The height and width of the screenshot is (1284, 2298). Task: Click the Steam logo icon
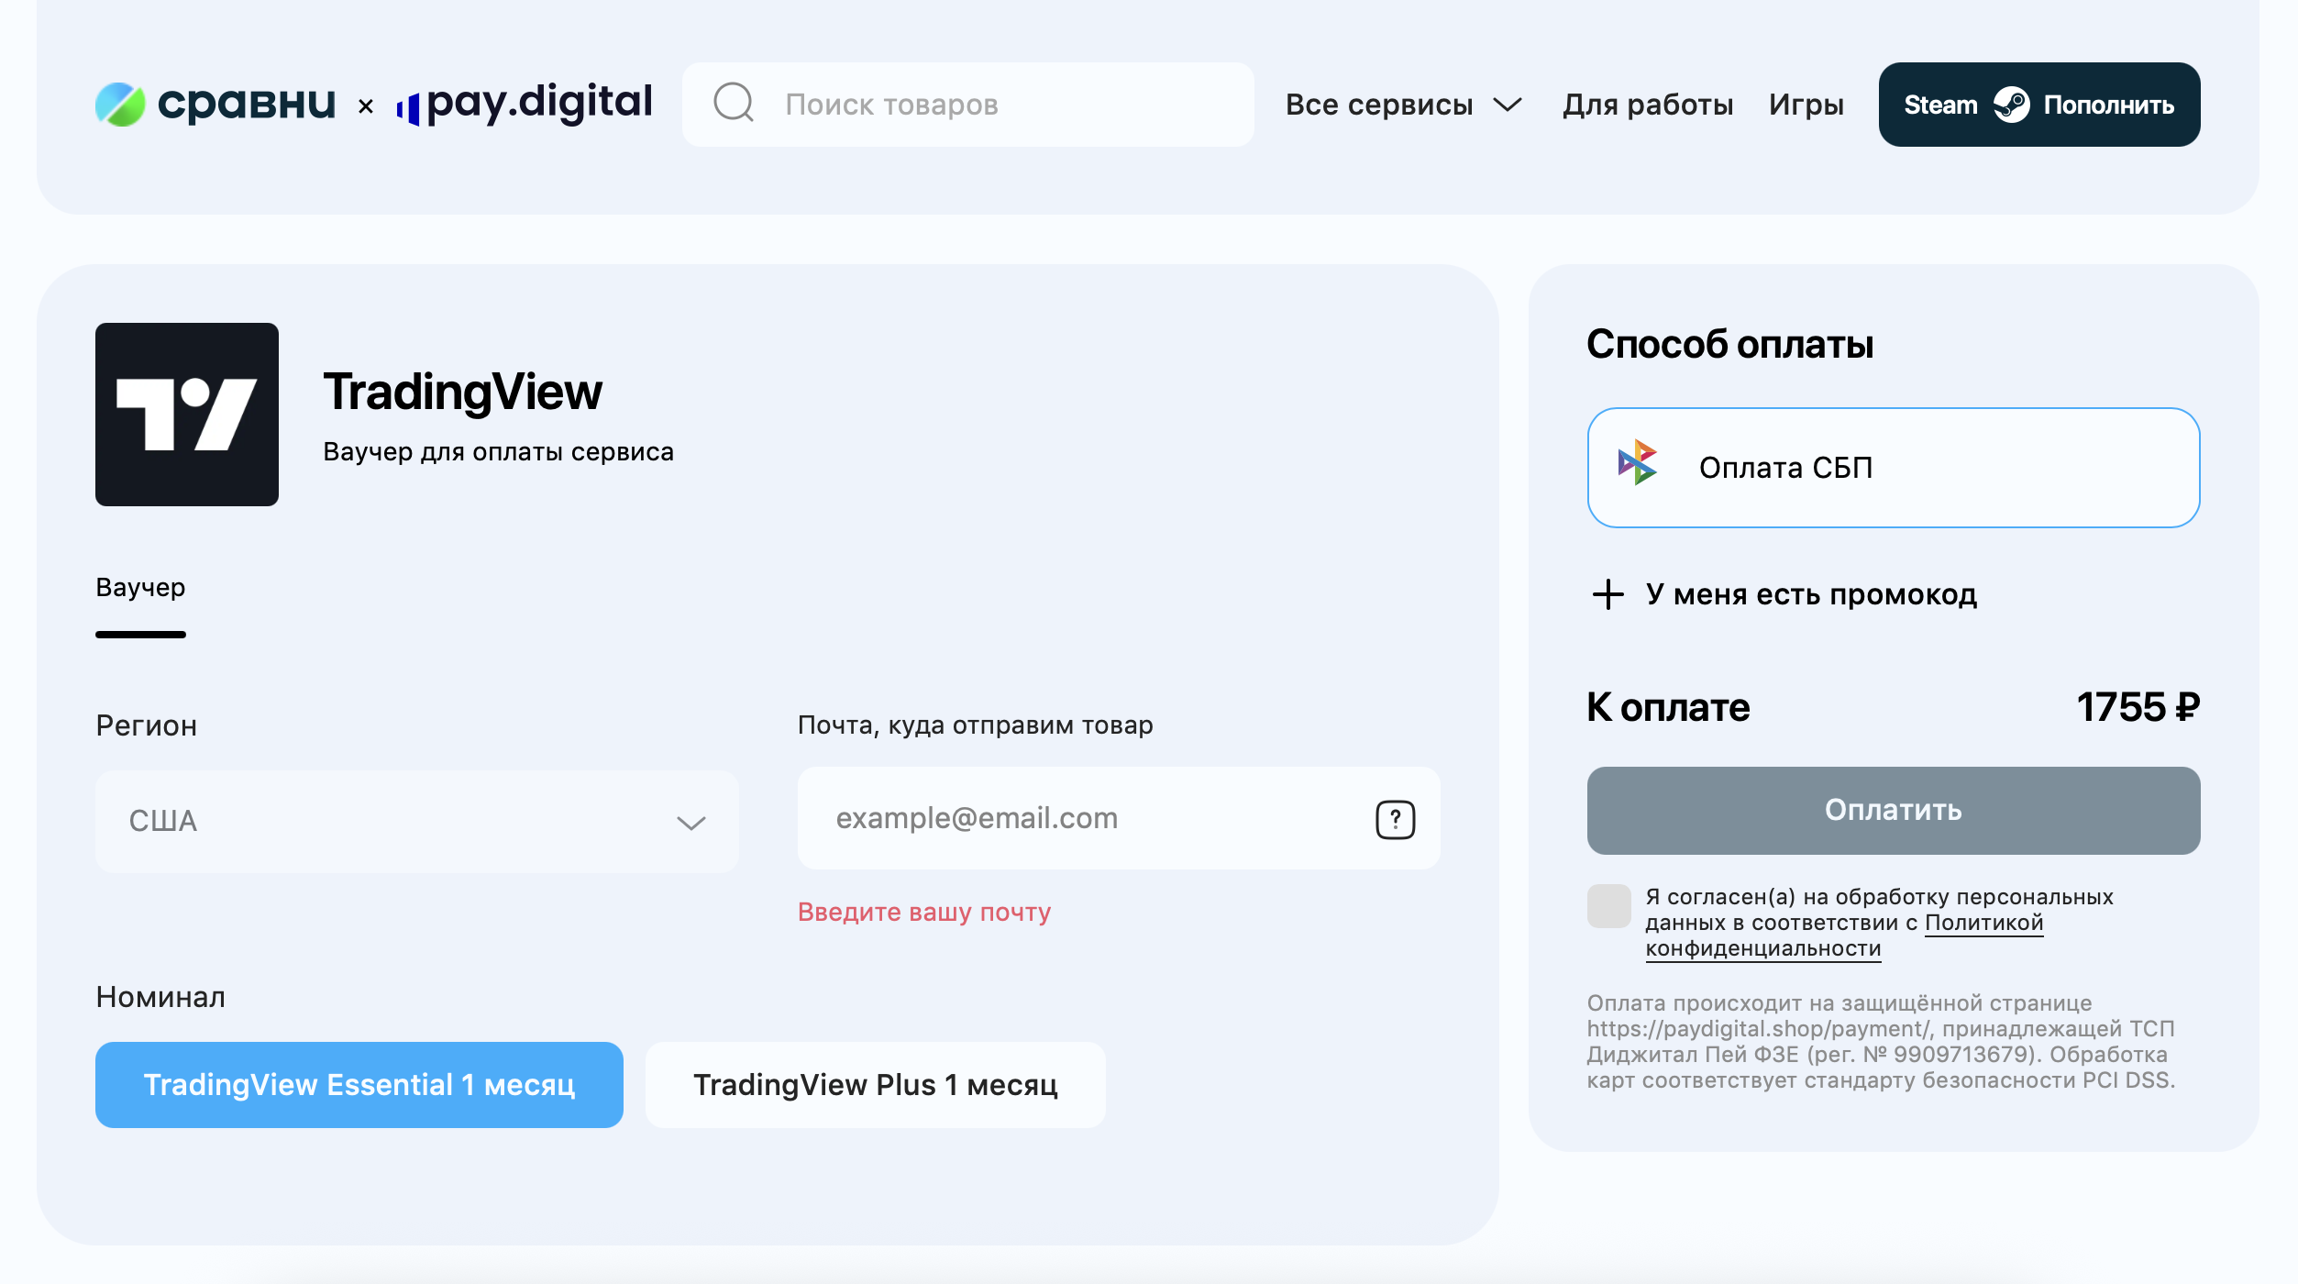pos(2011,105)
